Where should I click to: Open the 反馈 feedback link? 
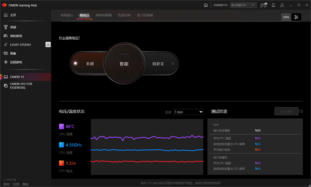[16, 184]
